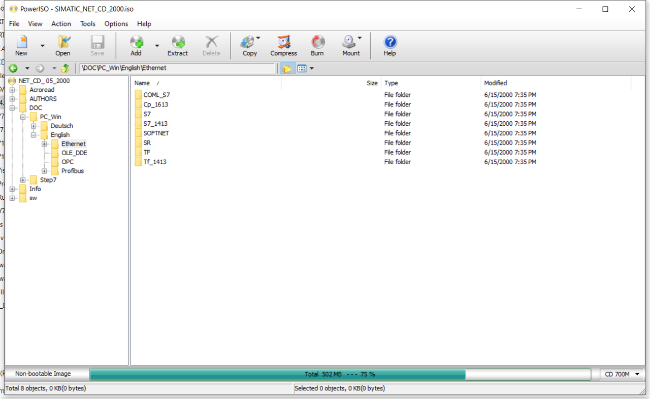Go up one folder level icon

point(65,68)
